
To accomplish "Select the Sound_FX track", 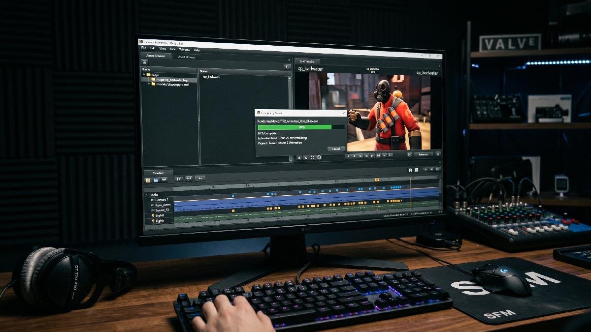I will [x=160, y=210].
